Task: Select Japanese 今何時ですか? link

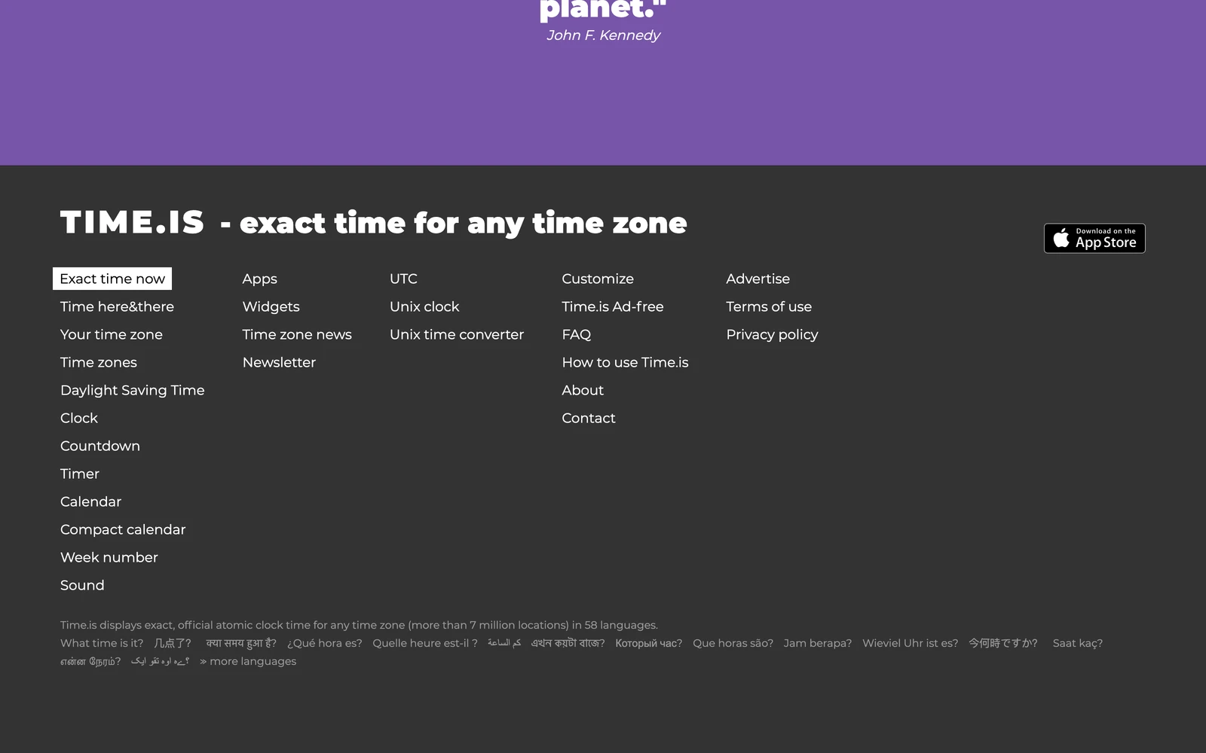Action: pos(1003,643)
